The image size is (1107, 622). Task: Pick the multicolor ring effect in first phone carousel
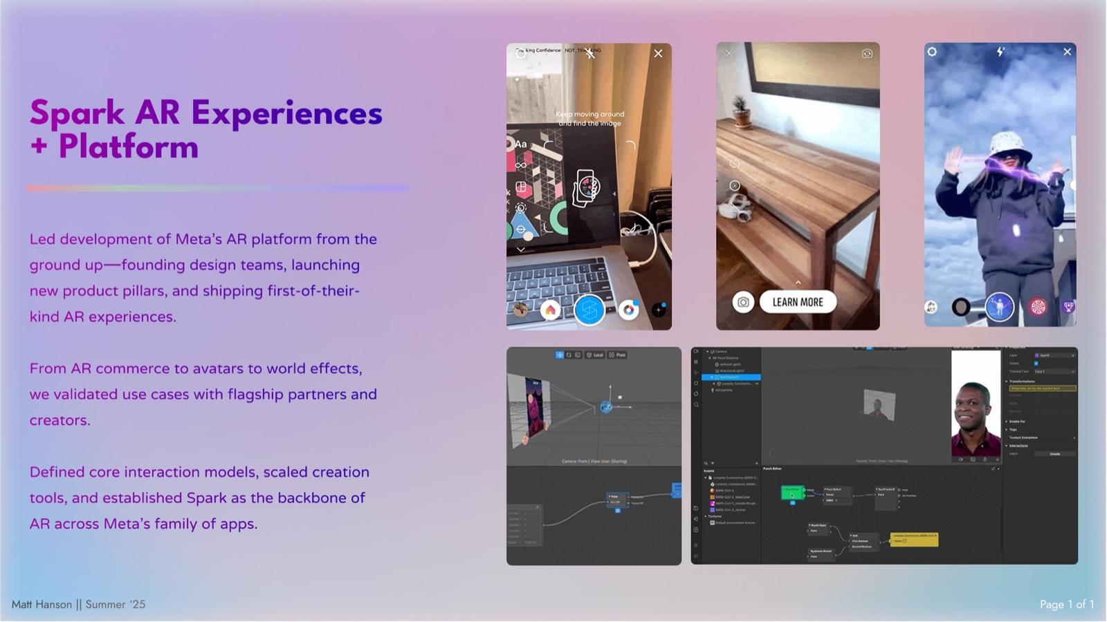point(628,310)
